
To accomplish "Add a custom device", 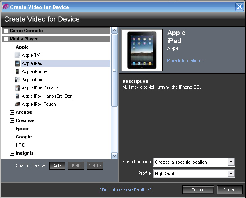I will [57, 166].
